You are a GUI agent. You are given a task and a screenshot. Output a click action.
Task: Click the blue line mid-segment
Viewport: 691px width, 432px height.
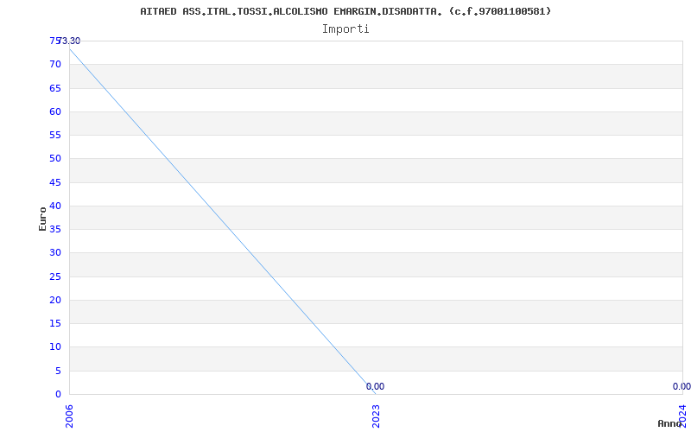tap(223, 221)
